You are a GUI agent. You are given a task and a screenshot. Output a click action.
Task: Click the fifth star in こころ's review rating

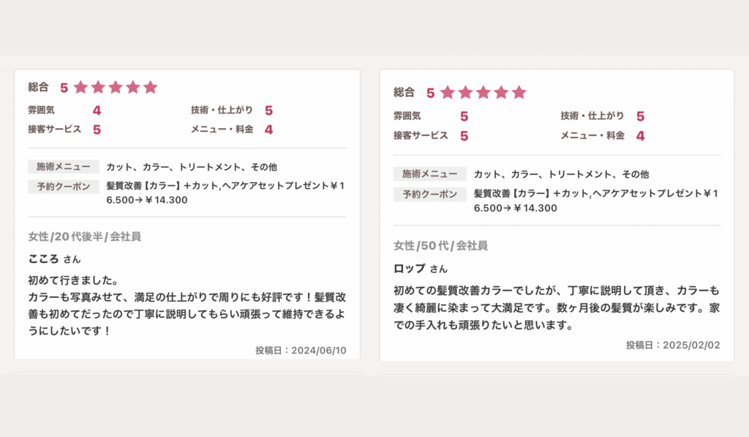coord(151,87)
